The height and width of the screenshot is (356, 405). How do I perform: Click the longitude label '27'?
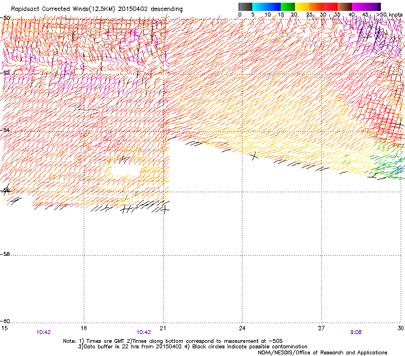[321, 328]
